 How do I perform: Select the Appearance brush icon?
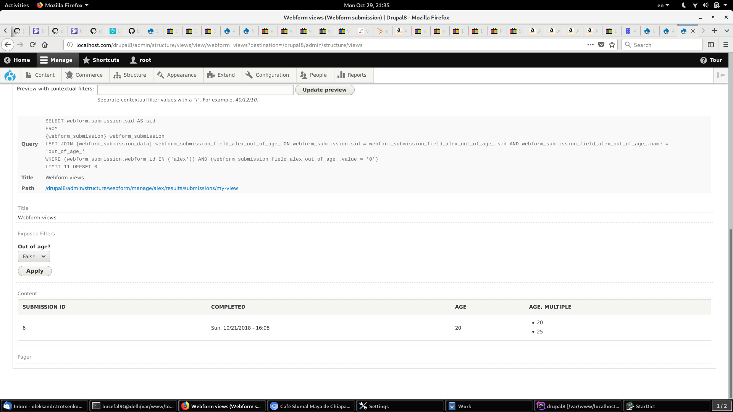161,75
